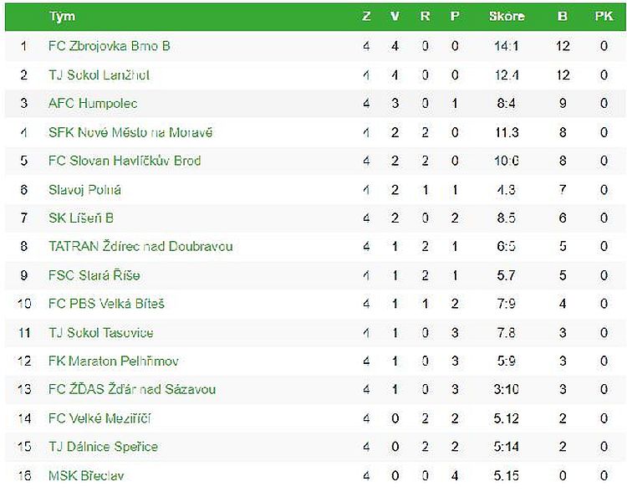Open TATRAN Ždírec nad Doubravou link
This screenshot has height=492, width=627.
pos(140,246)
